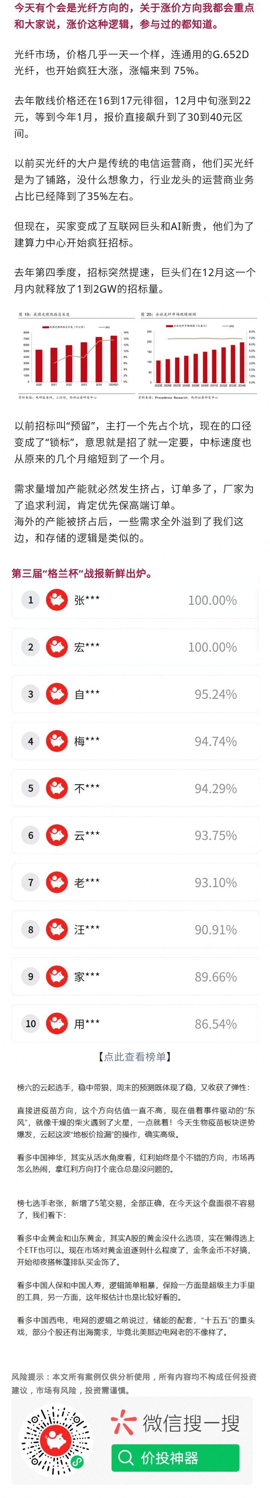Click the 100.00% score of 宏***
The width and height of the screenshot is (270, 1498).
coord(212,647)
